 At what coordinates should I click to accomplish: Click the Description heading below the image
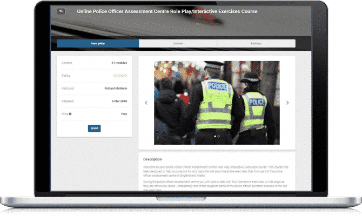[152, 159]
